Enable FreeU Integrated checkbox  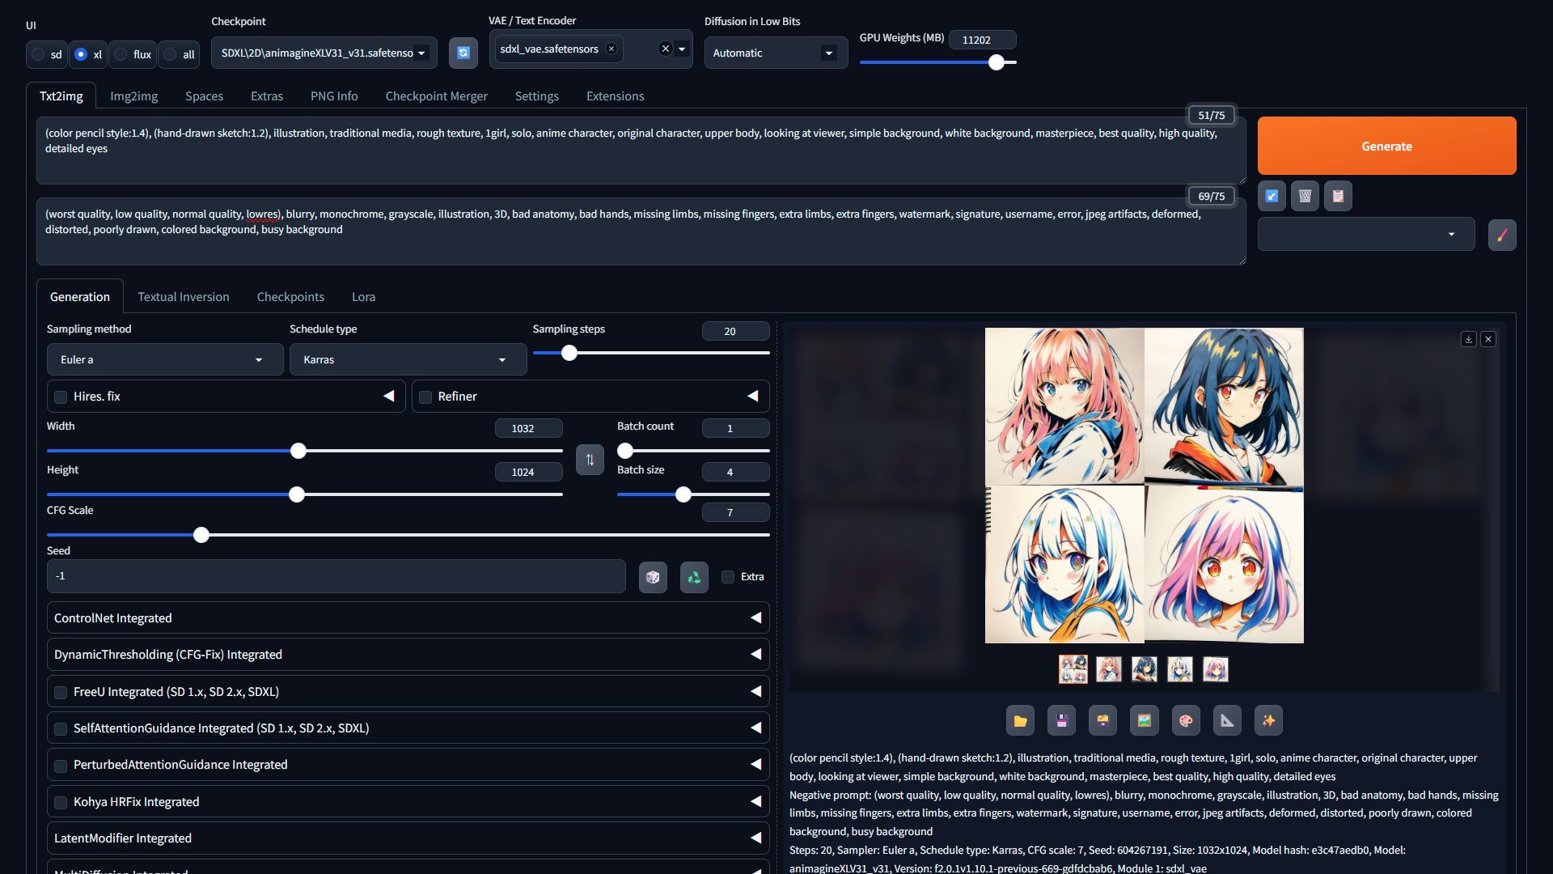61,692
